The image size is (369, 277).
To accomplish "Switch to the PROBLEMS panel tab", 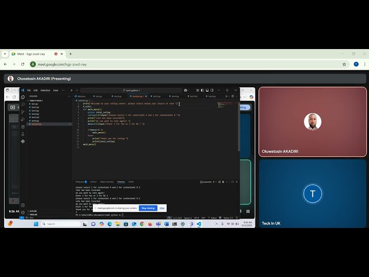I will (x=81, y=182).
